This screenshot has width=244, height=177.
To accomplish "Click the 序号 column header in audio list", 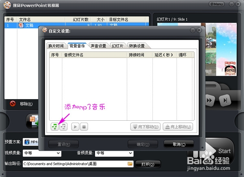I will click(56, 55).
